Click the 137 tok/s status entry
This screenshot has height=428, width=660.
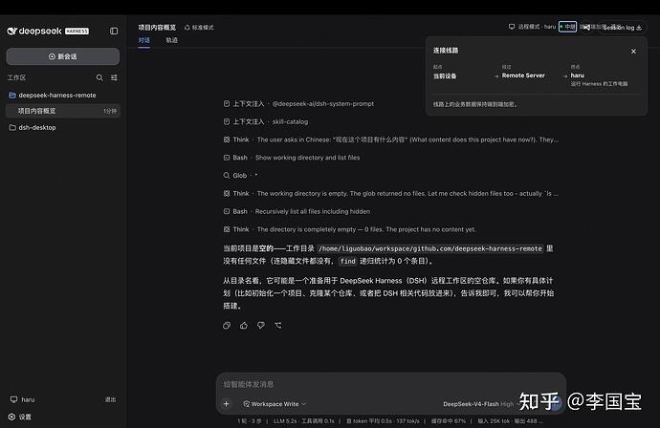point(407,421)
